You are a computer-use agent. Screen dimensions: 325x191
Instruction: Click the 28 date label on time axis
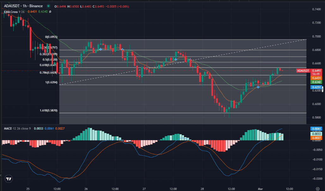pyautogui.click(x=202, y=189)
